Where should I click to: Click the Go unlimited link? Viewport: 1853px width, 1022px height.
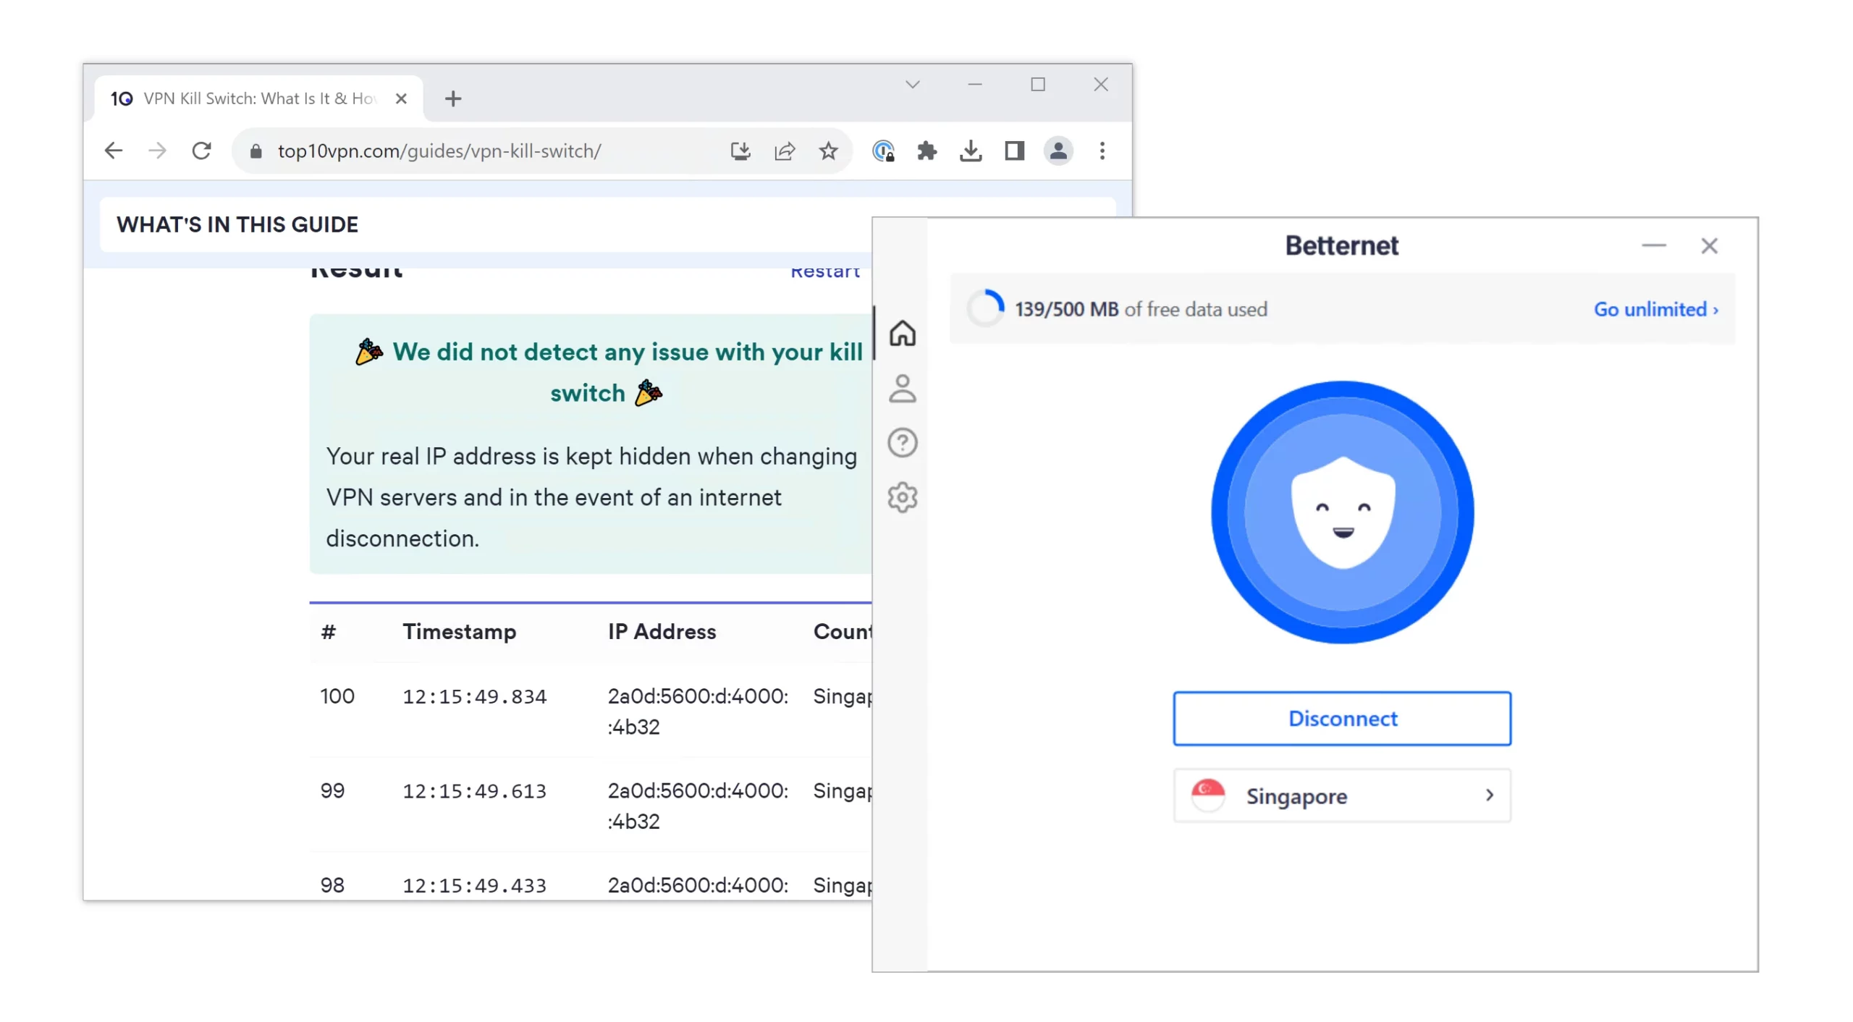(1655, 309)
